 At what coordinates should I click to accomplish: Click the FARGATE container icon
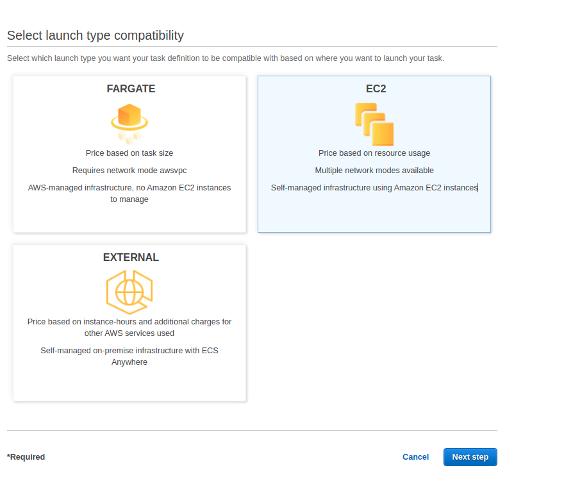tap(129, 122)
